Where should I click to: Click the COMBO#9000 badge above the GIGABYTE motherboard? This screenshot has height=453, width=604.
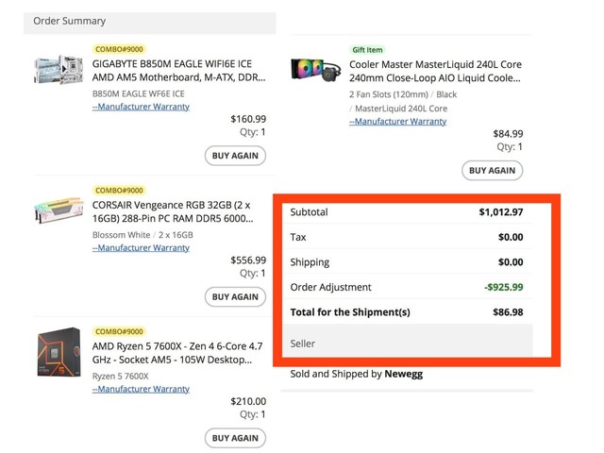click(x=119, y=49)
